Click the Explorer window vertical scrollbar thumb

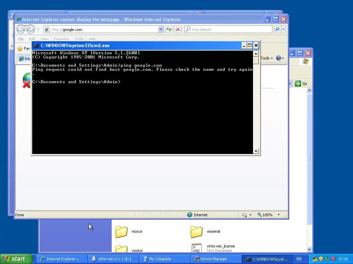(309, 159)
